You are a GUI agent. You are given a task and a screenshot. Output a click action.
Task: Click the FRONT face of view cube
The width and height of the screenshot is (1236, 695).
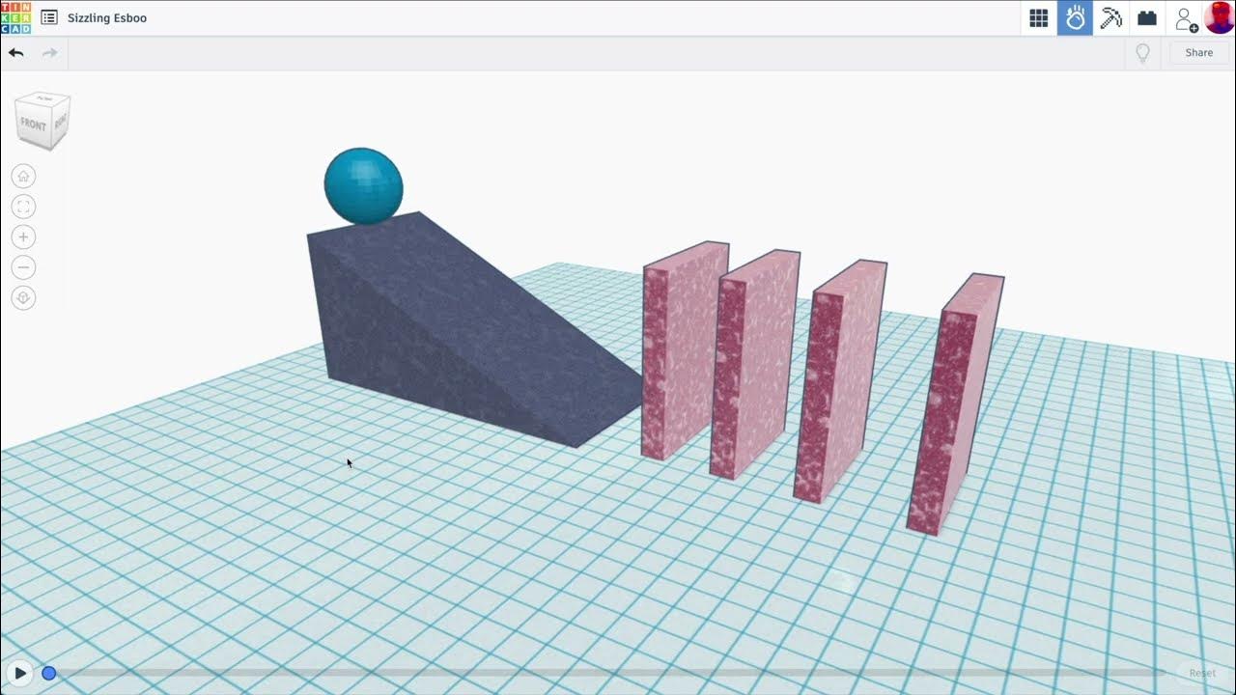[x=33, y=125]
